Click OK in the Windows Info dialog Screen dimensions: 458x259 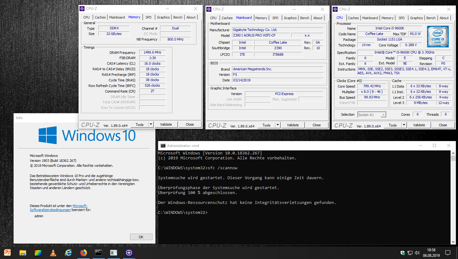coord(141,237)
